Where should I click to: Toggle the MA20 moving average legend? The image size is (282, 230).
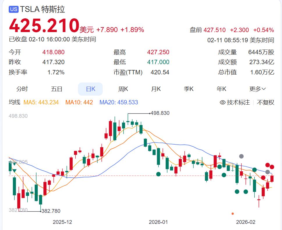(x=119, y=102)
